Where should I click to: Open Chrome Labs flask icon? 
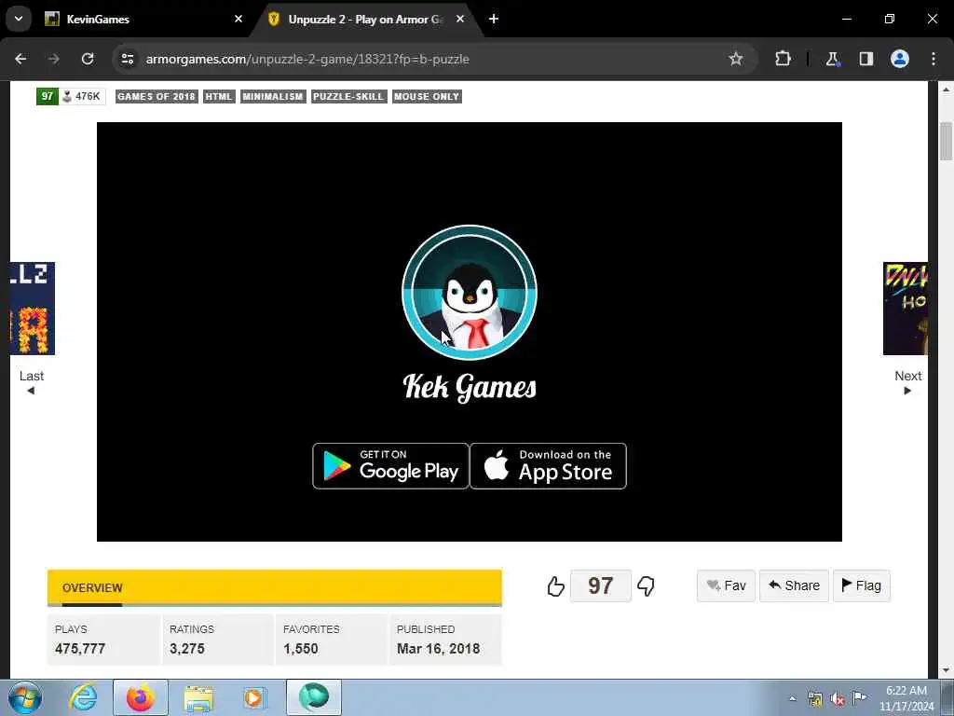pyautogui.click(x=832, y=59)
